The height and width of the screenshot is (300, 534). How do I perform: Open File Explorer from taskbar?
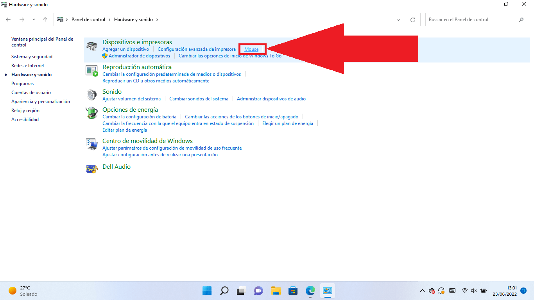276,291
